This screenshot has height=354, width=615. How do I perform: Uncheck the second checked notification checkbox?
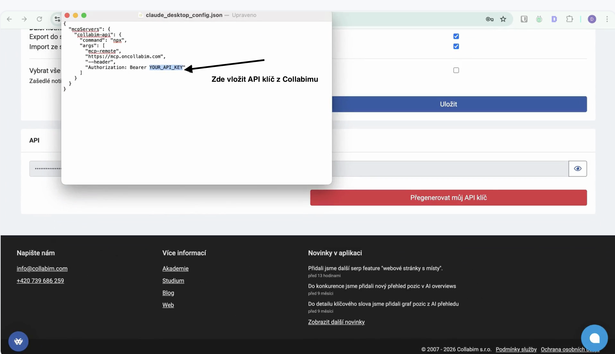click(x=456, y=46)
